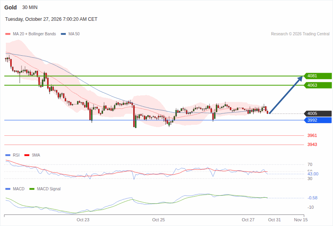Viewport: 333px width, 226px height.
Task: Click the MA 50 legend color swatch
Action: coord(63,34)
